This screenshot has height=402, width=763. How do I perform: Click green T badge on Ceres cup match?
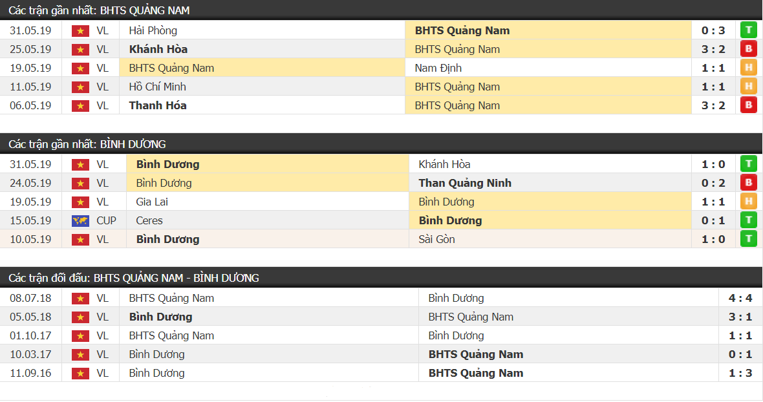[x=748, y=220]
